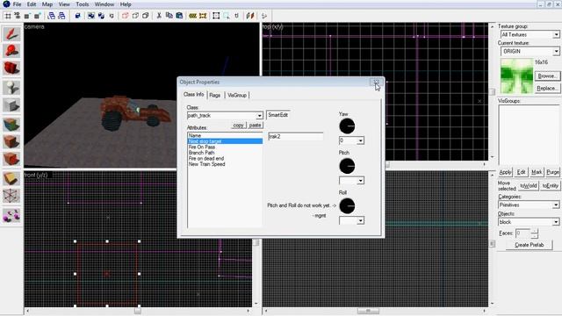Open the Tools menu
Image resolution: width=562 pixels, height=316 pixels.
pos(82,4)
